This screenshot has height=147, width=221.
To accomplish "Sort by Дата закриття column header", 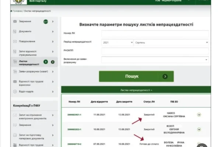I will click(124, 102).
